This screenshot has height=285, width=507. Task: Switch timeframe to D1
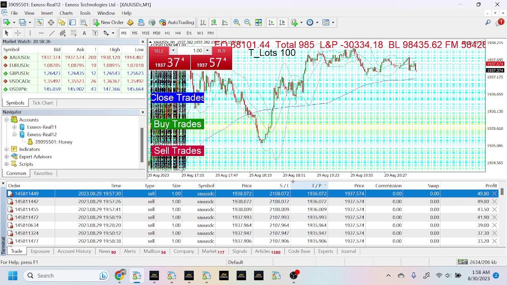pyautogui.click(x=189, y=33)
